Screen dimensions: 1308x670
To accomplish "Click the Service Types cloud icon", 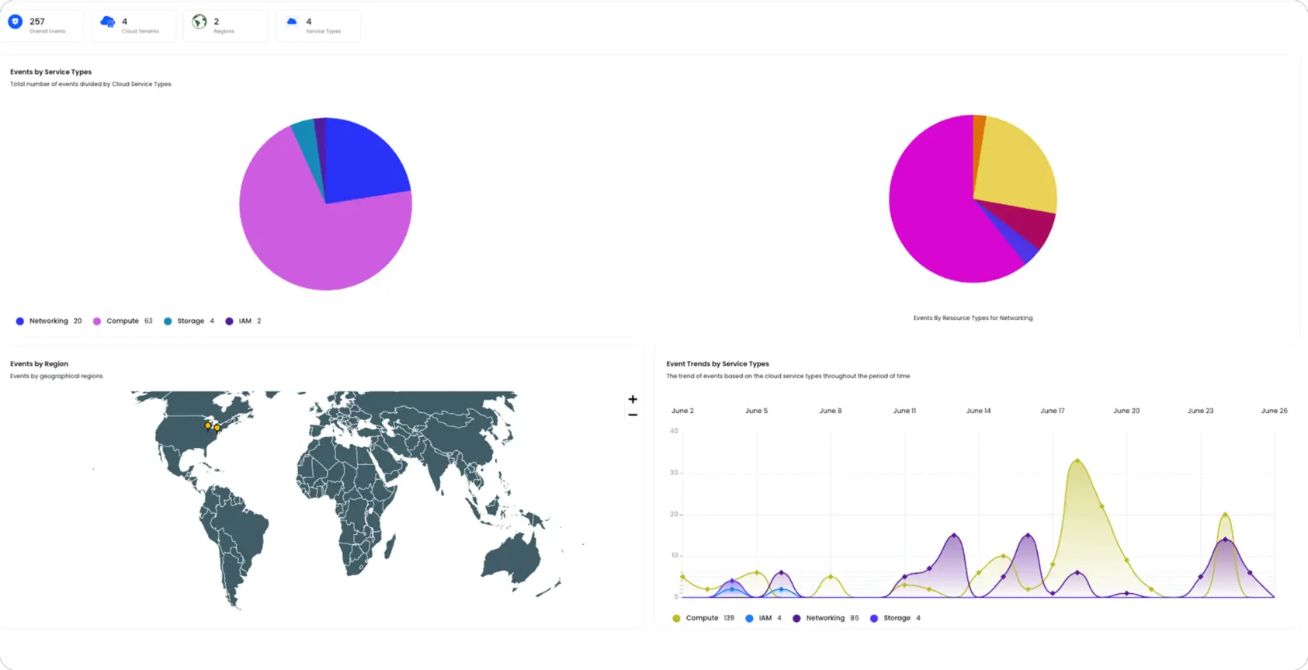I will [x=292, y=22].
